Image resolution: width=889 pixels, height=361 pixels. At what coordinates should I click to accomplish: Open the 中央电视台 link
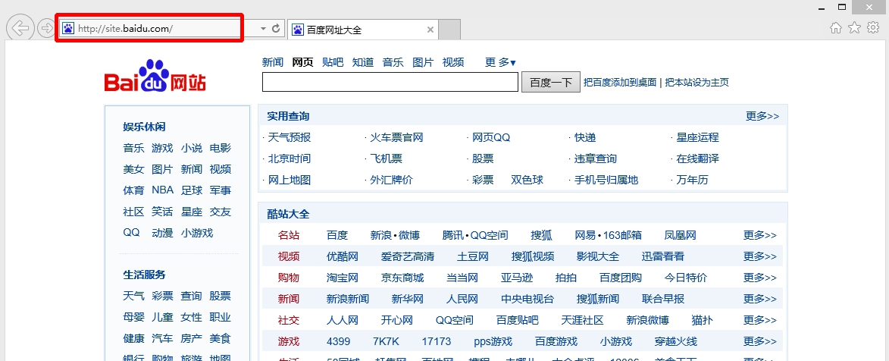coord(527,299)
